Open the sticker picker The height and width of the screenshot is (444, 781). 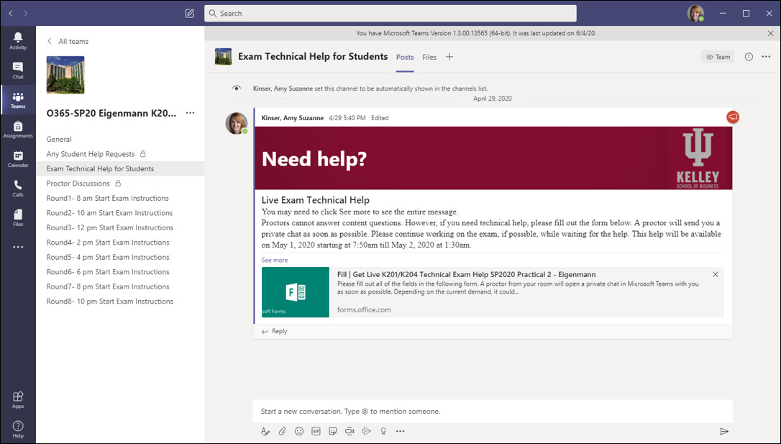[x=333, y=431]
